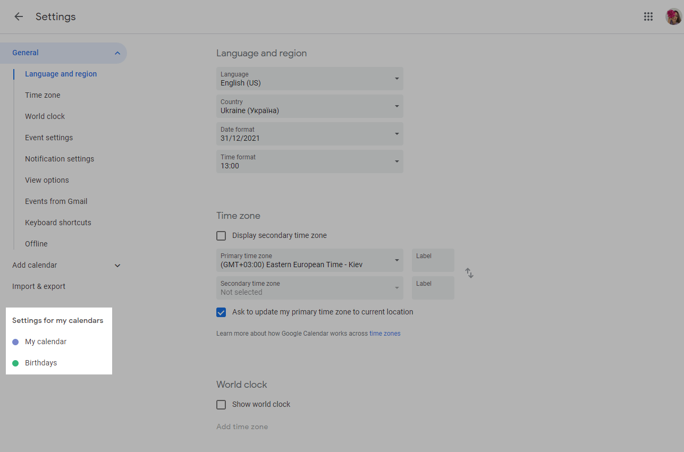Enable Display secondary time zone checkbox
The image size is (684, 452).
tap(221, 236)
